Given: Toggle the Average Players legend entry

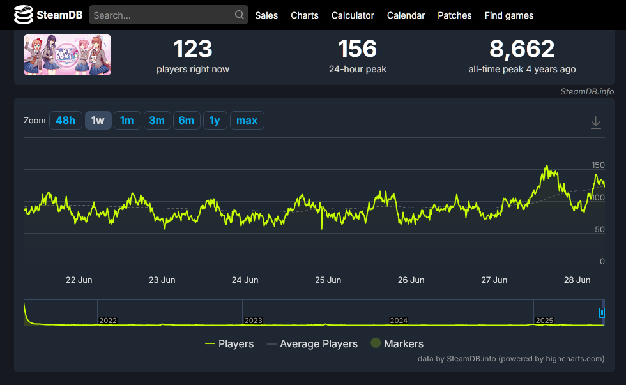Looking at the screenshot, I should (x=312, y=343).
